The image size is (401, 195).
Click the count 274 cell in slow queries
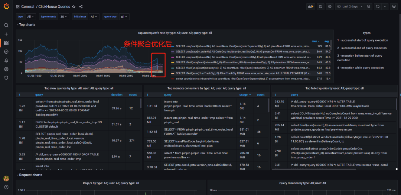tap(133, 140)
